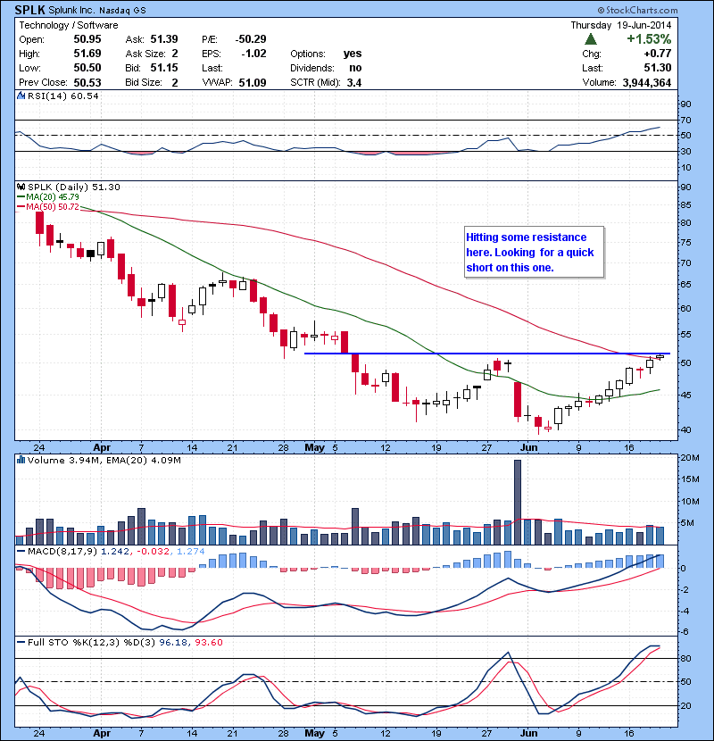The image size is (714, 741).
Task: Select the red MA(50) legend marker
Action: [x=21, y=206]
